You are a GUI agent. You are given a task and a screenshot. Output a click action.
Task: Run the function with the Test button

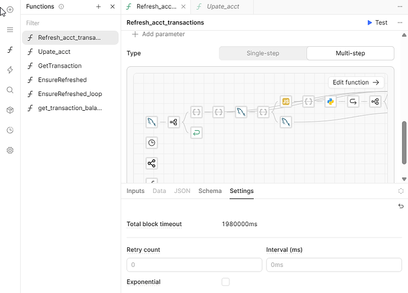pos(377,22)
